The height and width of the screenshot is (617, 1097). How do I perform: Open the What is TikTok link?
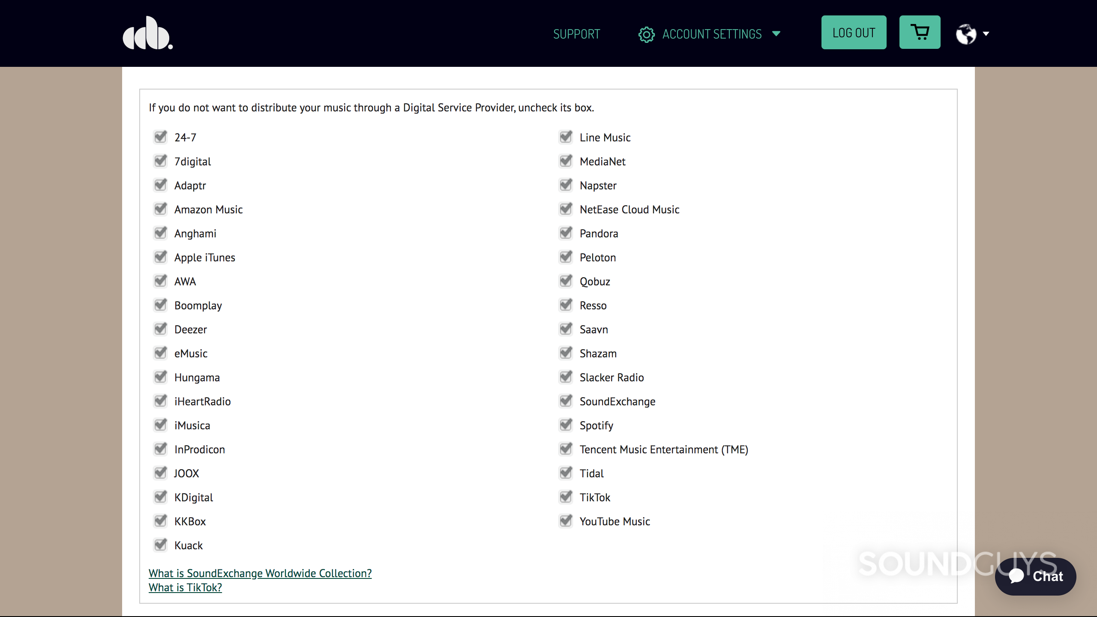185,587
